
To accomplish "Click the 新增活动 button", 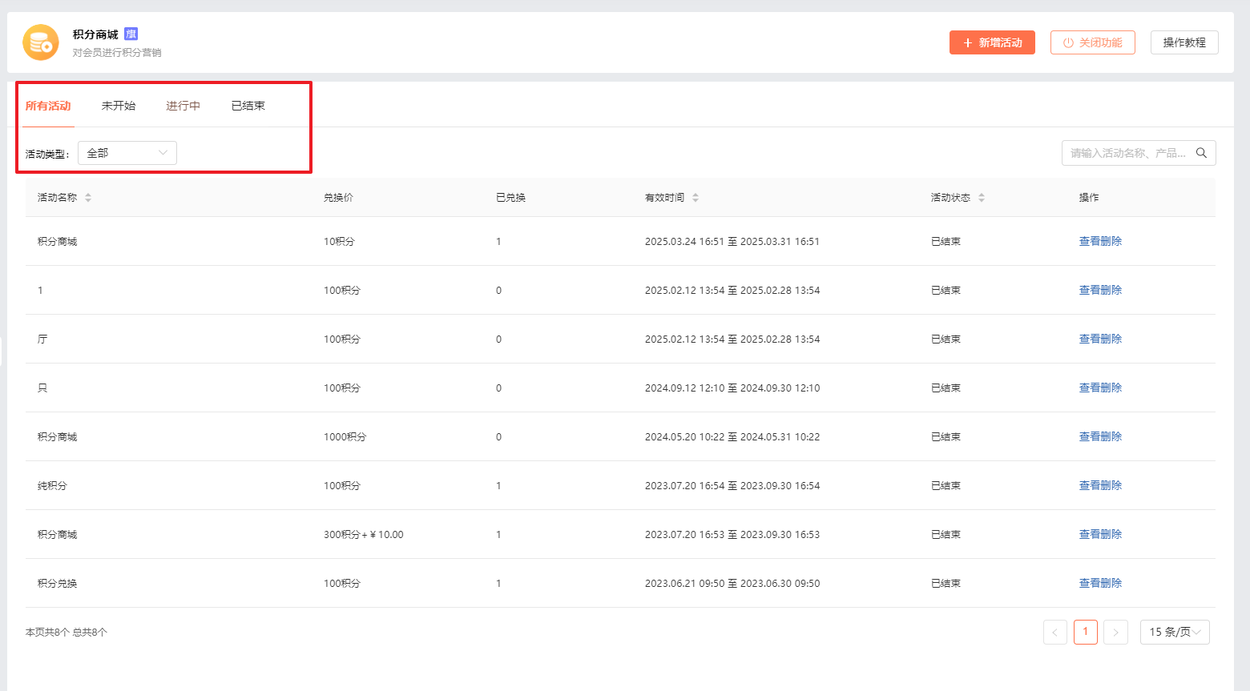I will coord(992,42).
